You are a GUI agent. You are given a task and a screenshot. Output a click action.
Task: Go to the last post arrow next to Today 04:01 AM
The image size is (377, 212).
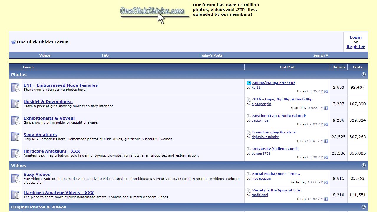coord(326,141)
